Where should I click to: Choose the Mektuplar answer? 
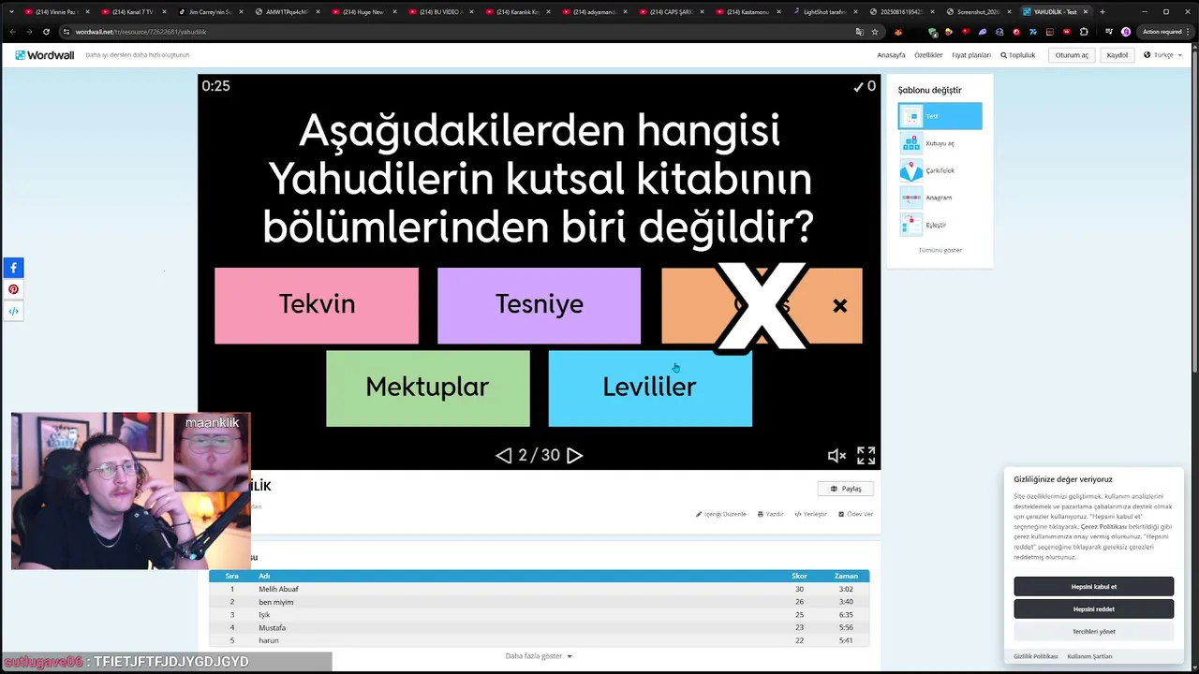pyautogui.click(x=427, y=388)
